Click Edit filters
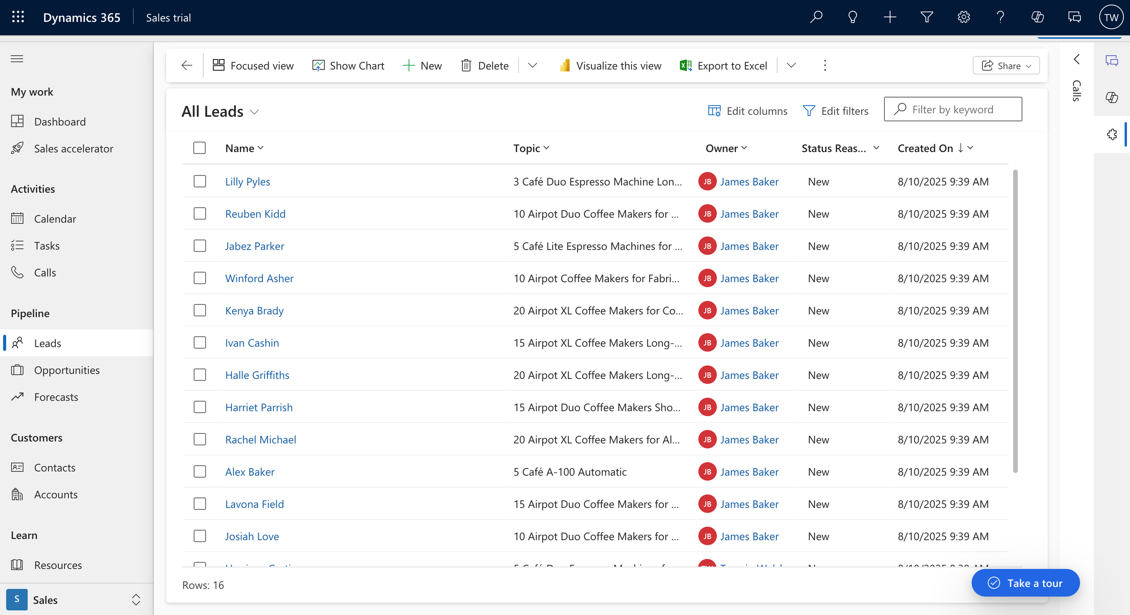This screenshot has width=1130, height=615. [x=835, y=111]
